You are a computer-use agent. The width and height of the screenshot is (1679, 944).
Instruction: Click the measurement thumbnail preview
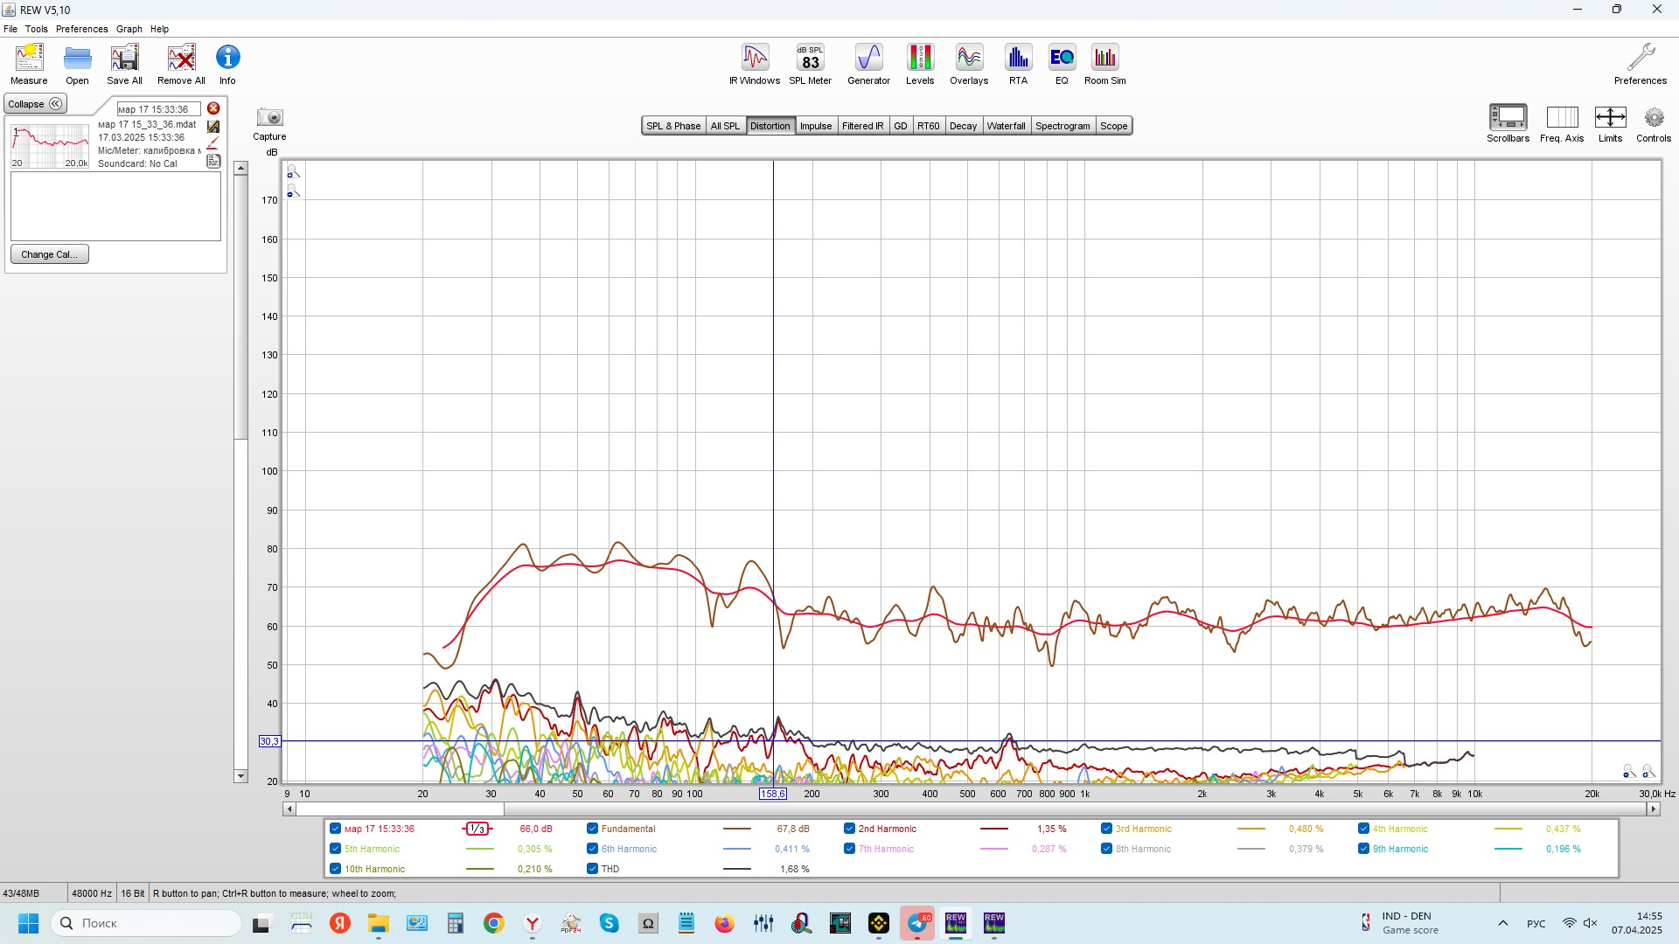click(x=50, y=145)
